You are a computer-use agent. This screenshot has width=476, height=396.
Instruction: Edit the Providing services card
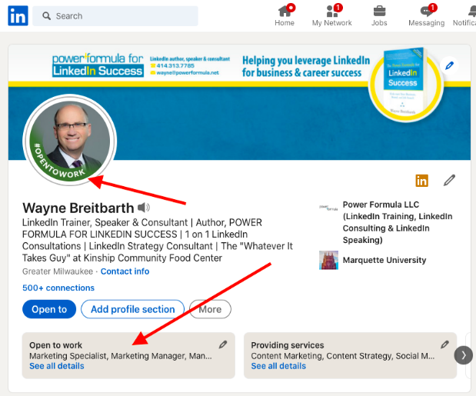click(x=444, y=345)
